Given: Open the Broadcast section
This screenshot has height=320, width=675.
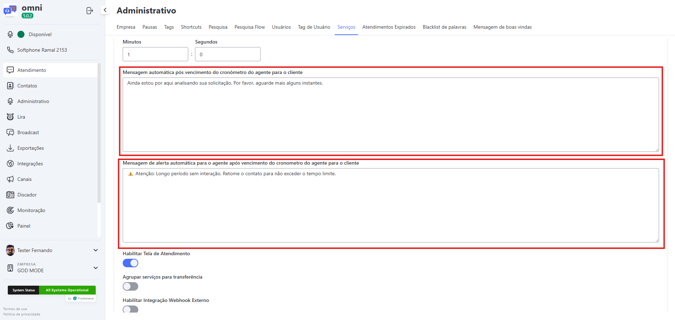Looking at the screenshot, I should point(28,132).
